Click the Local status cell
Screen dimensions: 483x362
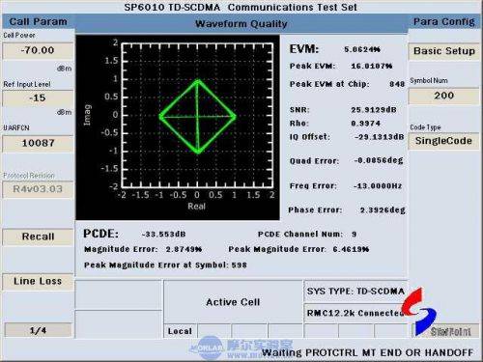(180, 331)
